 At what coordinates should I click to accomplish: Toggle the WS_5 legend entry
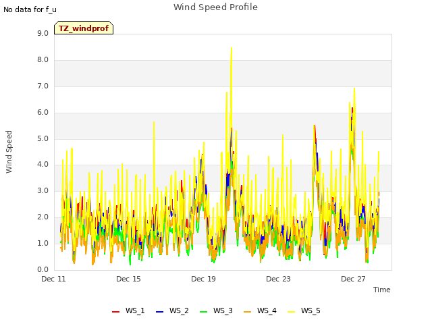pyautogui.click(x=304, y=310)
